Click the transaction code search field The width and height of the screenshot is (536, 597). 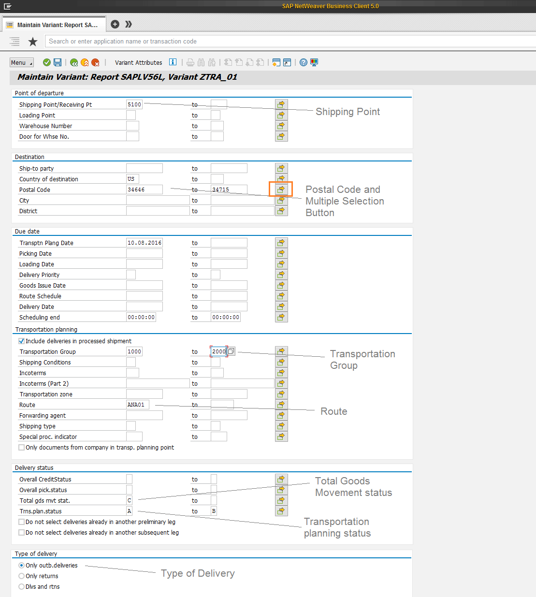[290, 42]
